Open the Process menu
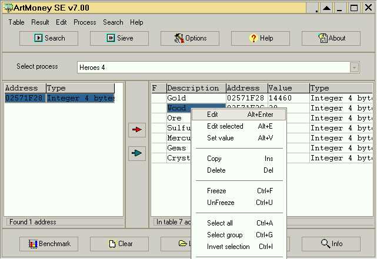The width and height of the screenshot is (377, 259). (85, 22)
